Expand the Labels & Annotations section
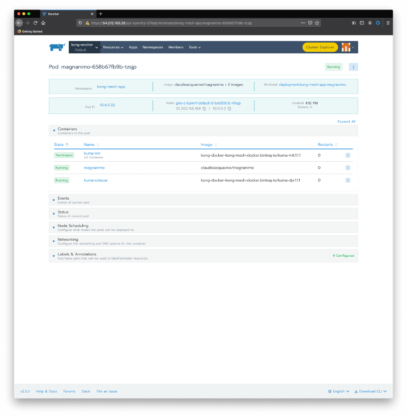Viewport: 407px width, 417px height. [x=54, y=256]
